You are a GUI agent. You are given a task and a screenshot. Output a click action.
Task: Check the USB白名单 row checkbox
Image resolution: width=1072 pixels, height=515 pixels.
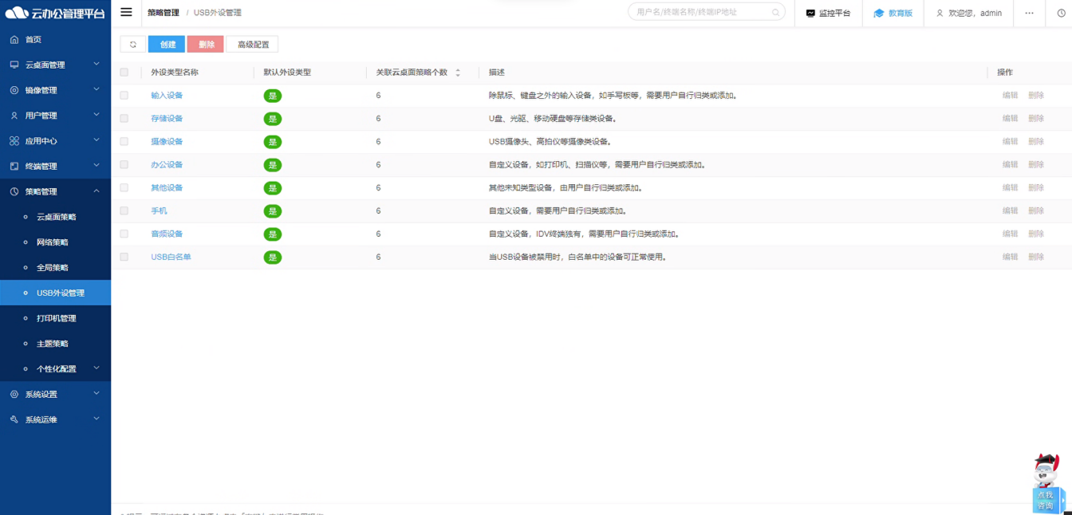[x=124, y=257]
